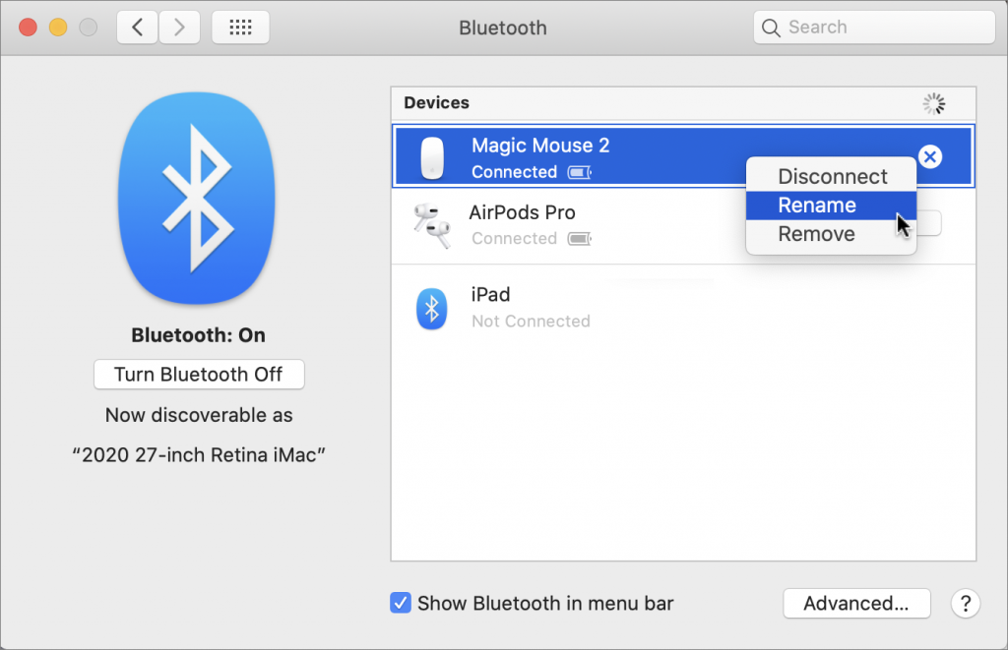Click the AirPods Pro device icon
The width and height of the screenshot is (1008, 650).
pos(430,224)
